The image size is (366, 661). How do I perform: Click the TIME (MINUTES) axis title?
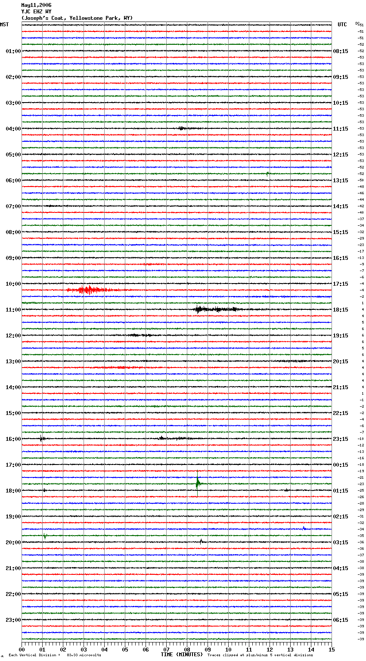(x=182, y=655)
